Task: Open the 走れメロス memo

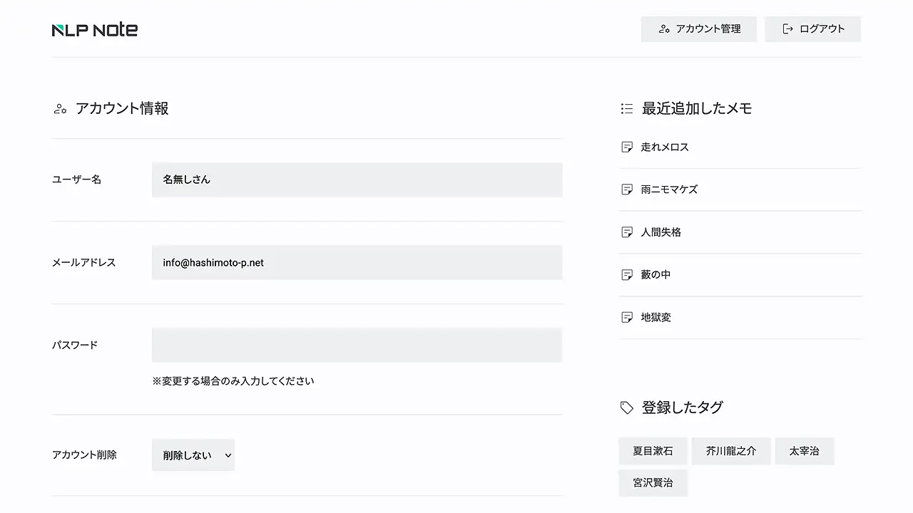Action: (x=665, y=147)
